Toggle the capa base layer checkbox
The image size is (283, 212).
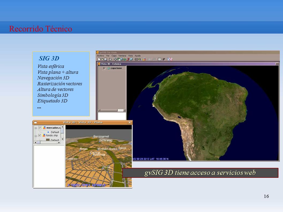pos(104,68)
